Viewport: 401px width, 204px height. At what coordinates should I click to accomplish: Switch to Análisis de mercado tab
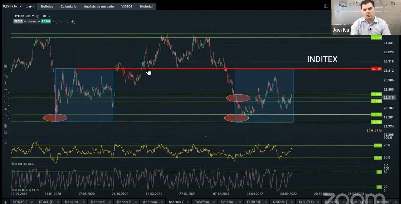click(x=99, y=6)
